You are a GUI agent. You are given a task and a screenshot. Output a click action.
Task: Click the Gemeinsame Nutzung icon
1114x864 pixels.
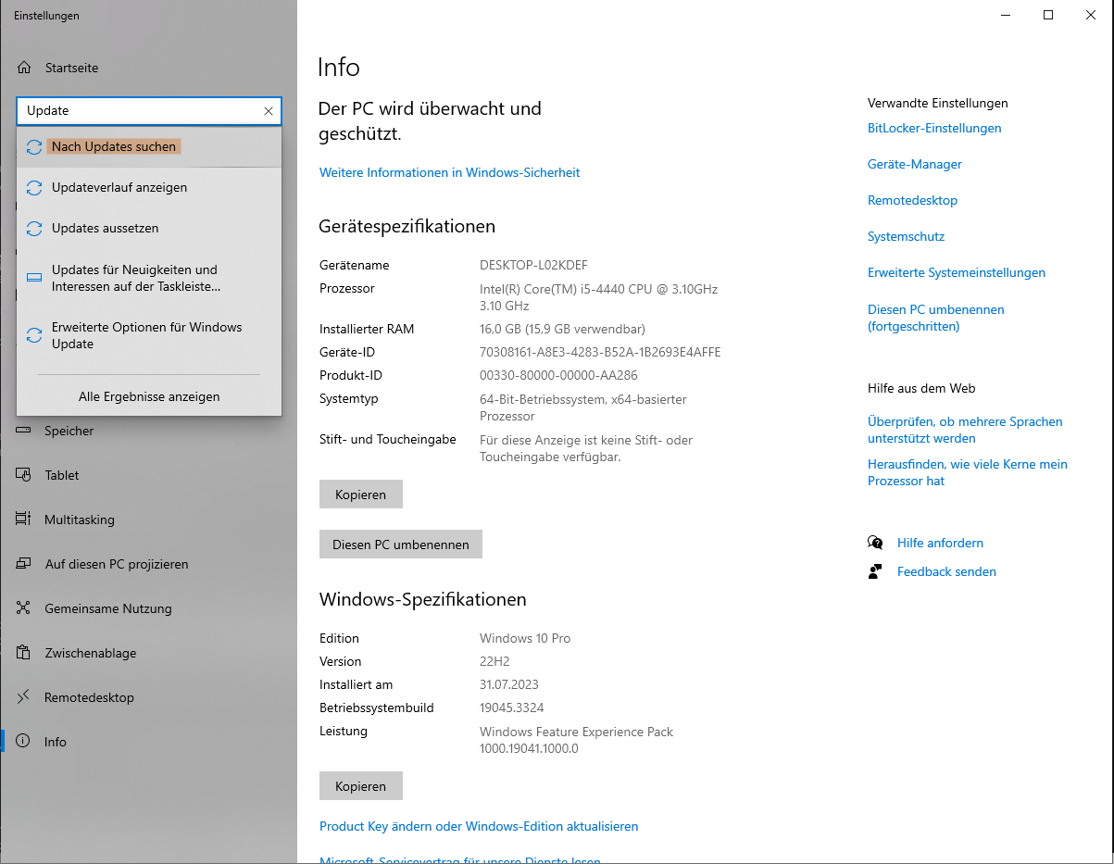tap(25, 608)
